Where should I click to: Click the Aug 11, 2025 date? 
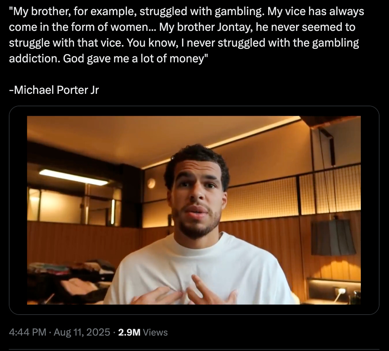[x=82, y=332]
